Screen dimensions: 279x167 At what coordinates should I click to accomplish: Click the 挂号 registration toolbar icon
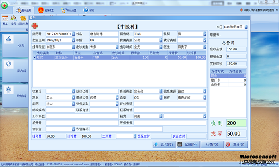pos(14,19)
